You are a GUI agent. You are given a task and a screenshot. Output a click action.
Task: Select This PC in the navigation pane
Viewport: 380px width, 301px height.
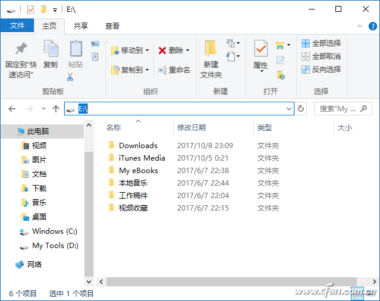pyautogui.click(x=42, y=131)
